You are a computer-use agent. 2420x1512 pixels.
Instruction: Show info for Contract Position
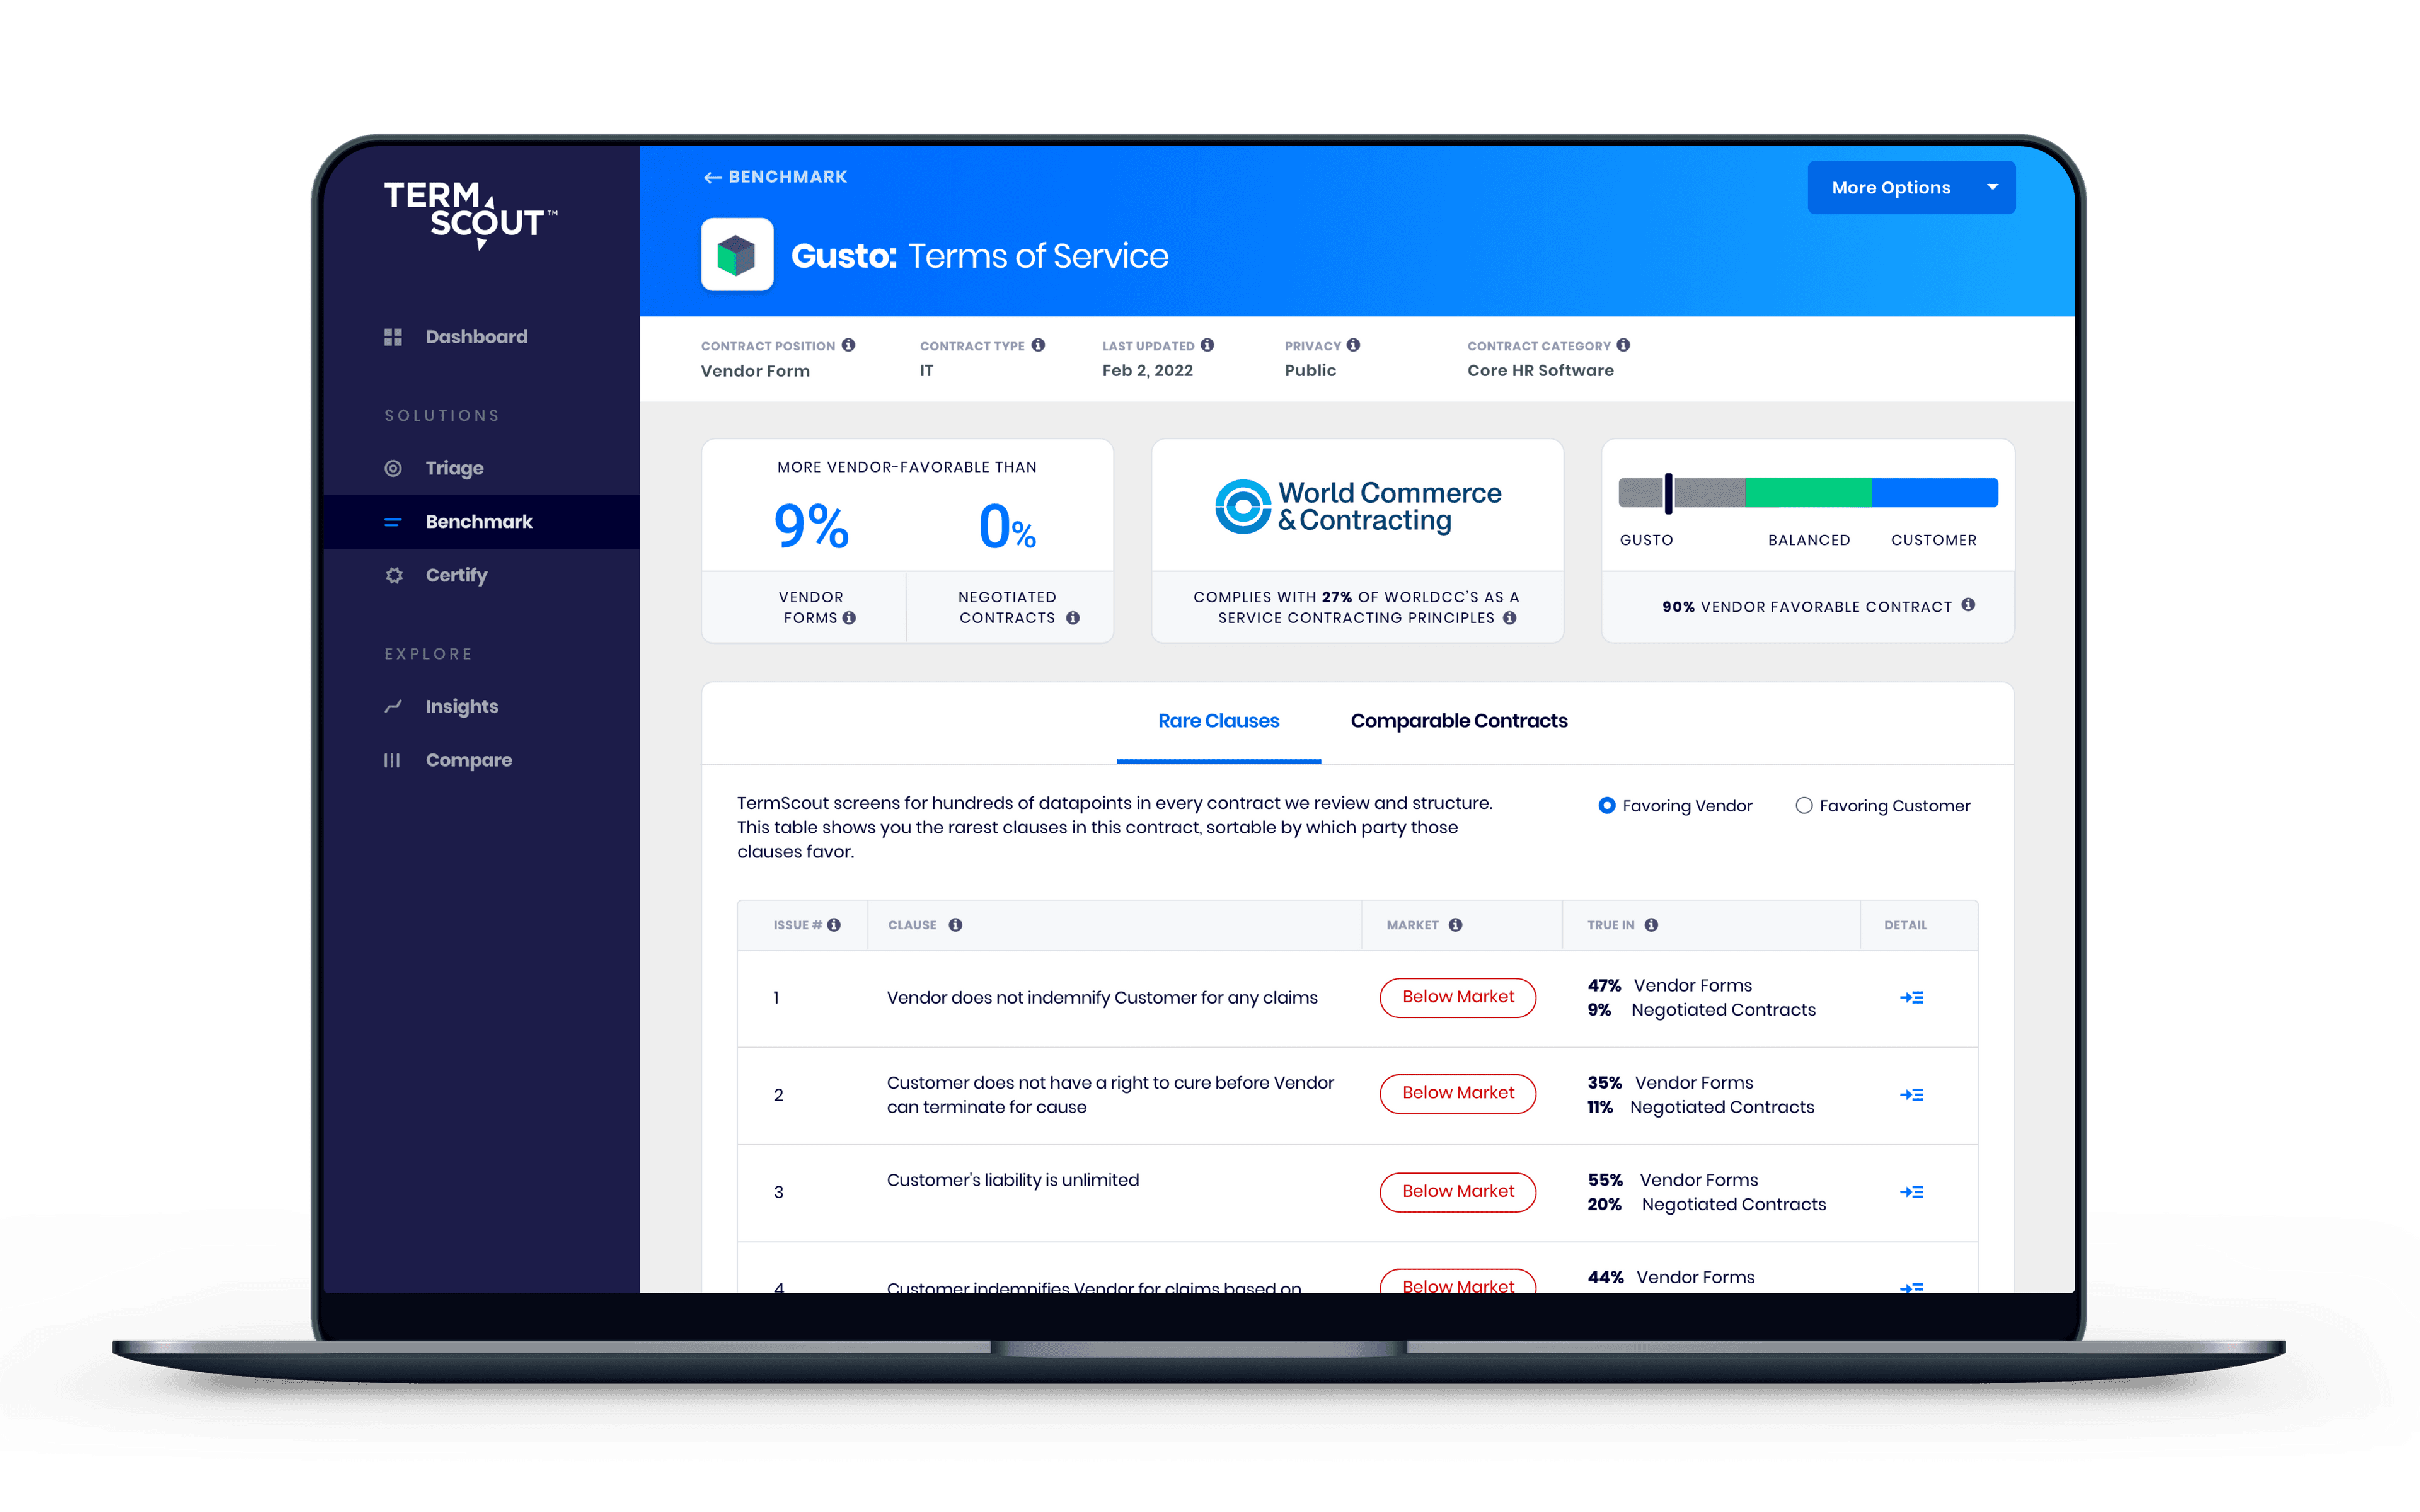click(848, 345)
